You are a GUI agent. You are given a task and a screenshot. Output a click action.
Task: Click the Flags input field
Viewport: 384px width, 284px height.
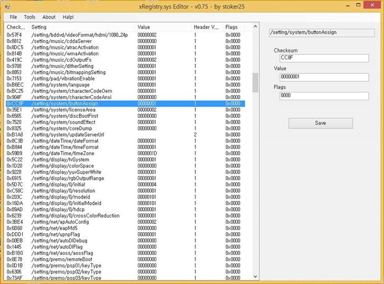pyautogui.click(x=324, y=96)
